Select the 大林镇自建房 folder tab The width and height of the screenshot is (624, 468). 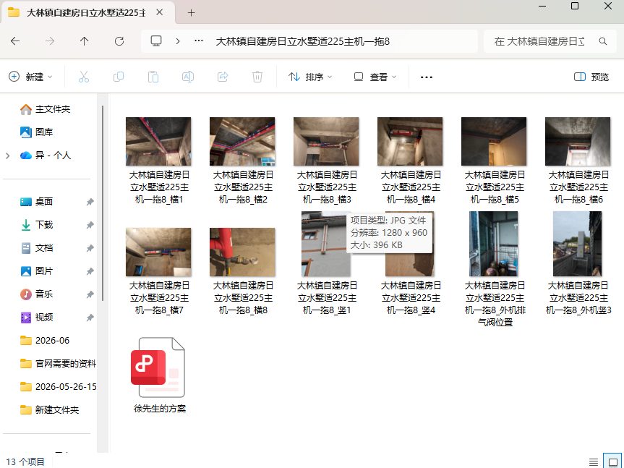[87, 13]
